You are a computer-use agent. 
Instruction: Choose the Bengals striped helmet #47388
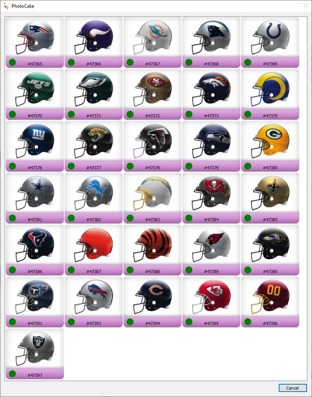153,245
